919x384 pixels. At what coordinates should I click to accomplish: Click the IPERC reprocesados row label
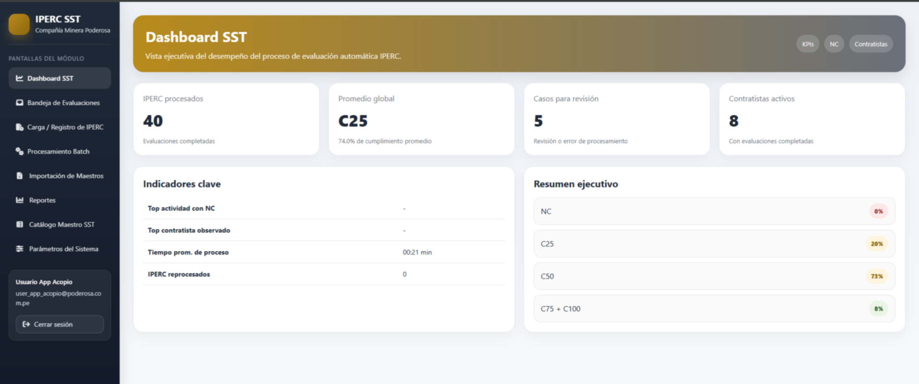(x=179, y=274)
